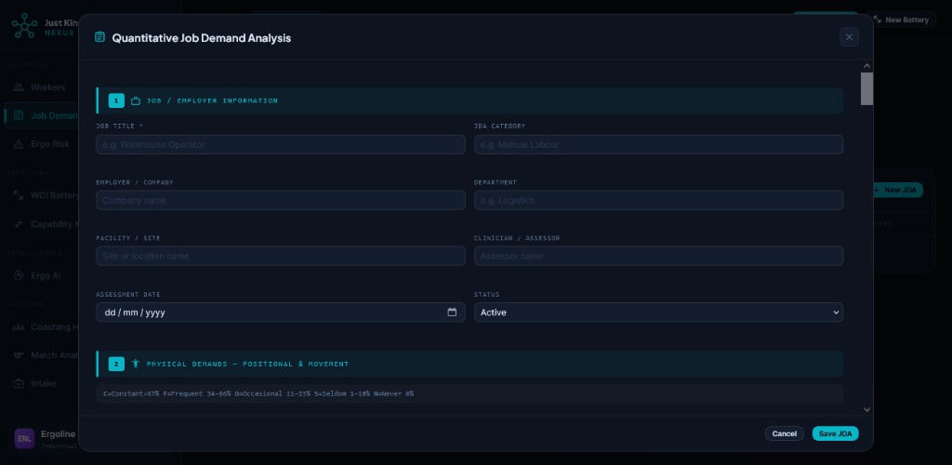Open the Workers page in sidebar
952x465 pixels.
pyautogui.click(x=47, y=87)
